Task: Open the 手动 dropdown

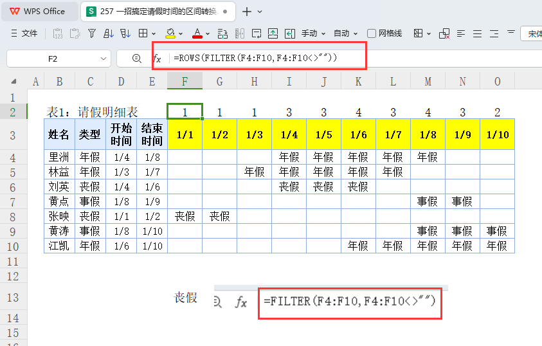Action: (314, 33)
